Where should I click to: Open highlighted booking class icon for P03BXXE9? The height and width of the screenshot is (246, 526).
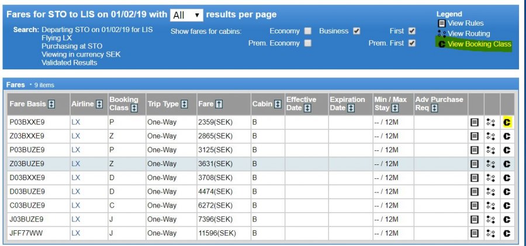pyautogui.click(x=507, y=122)
